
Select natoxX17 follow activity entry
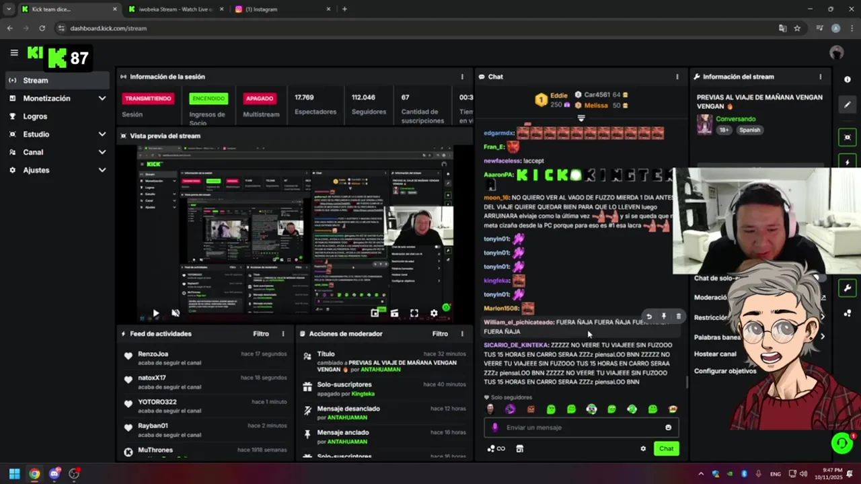pos(205,382)
